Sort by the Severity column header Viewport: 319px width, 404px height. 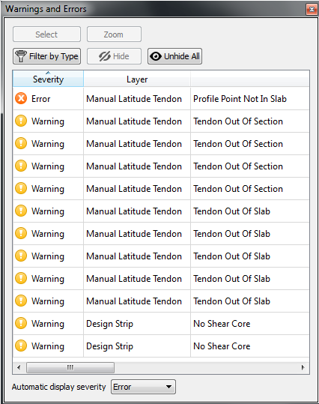click(x=48, y=79)
